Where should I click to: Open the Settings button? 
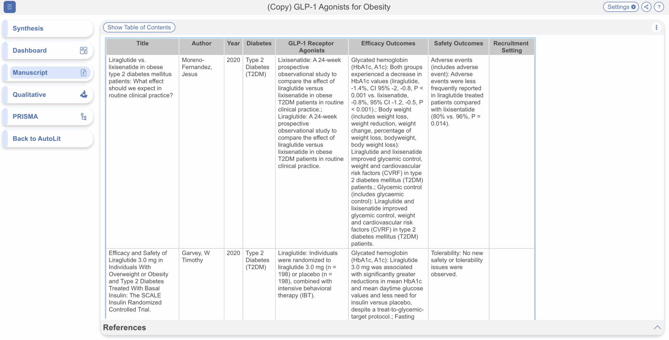point(621,7)
